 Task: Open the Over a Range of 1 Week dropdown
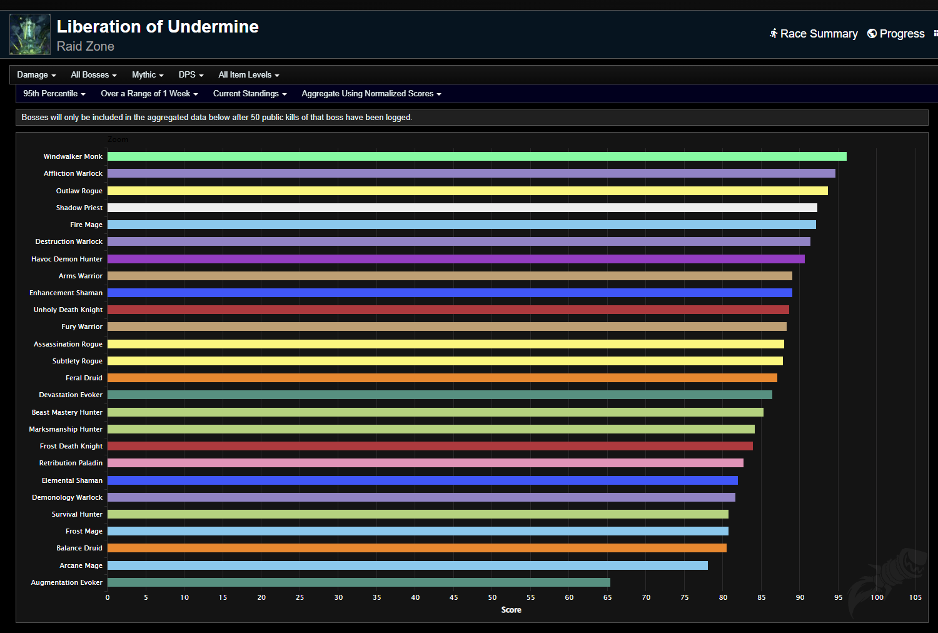click(149, 93)
